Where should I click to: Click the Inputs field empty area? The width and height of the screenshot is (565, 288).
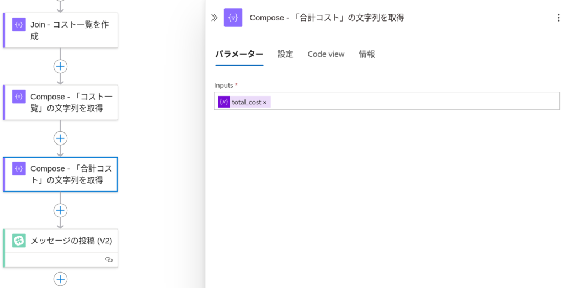(x=414, y=101)
